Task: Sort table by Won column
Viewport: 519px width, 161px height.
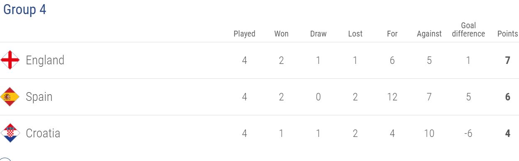Action: (x=281, y=34)
